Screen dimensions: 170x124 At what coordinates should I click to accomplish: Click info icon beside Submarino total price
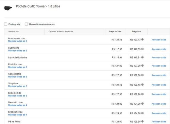click(x=142, y=49)
